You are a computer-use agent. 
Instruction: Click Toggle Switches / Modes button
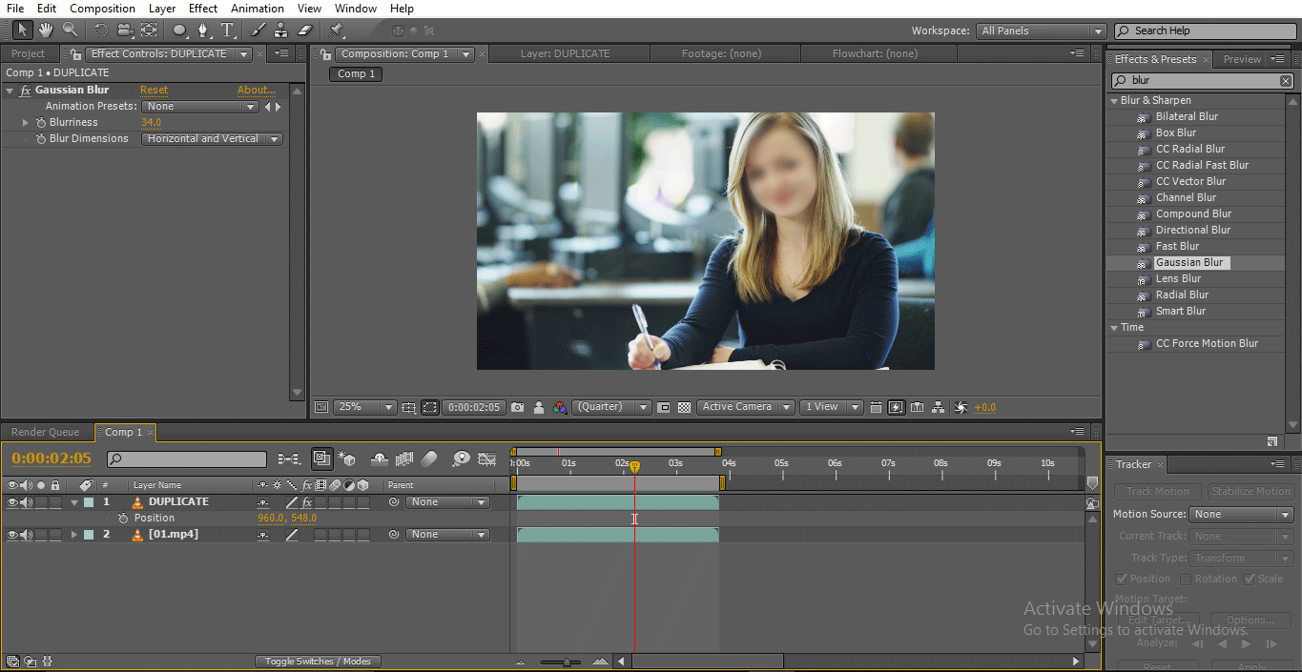(318, 662)
